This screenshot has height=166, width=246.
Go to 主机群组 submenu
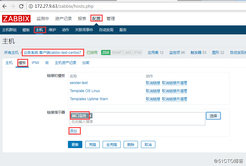(9, 30)
